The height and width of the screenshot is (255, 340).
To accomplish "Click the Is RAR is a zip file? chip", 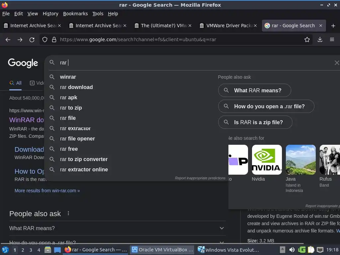I will point(255,122).
